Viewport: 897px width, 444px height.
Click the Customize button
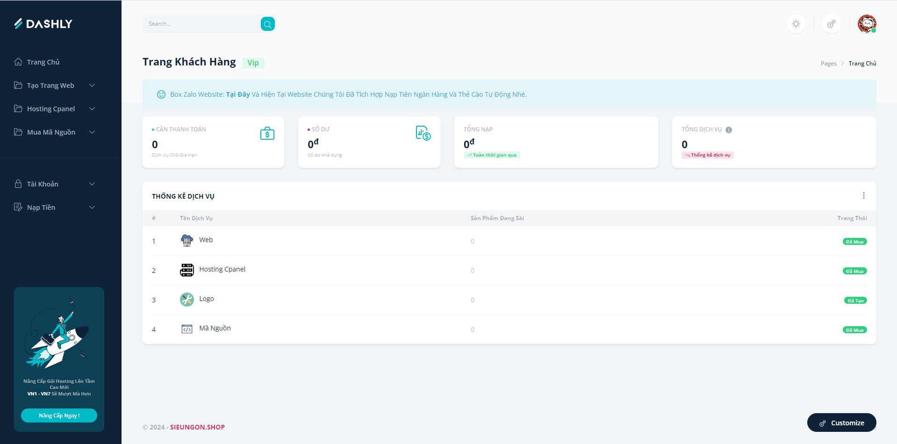(841, 423)
